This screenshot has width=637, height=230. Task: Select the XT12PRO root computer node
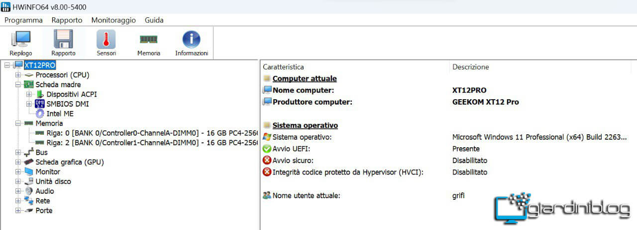(40, 65)
